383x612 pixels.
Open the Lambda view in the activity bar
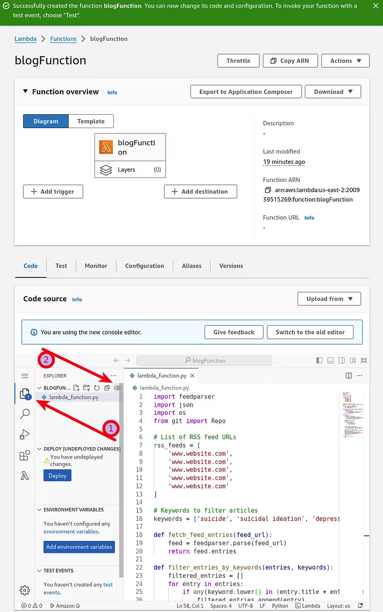[25, 476]
